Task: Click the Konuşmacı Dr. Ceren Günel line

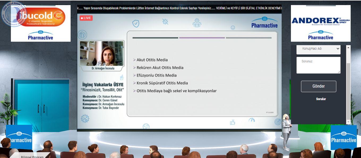Action: [x=100, y=100]
